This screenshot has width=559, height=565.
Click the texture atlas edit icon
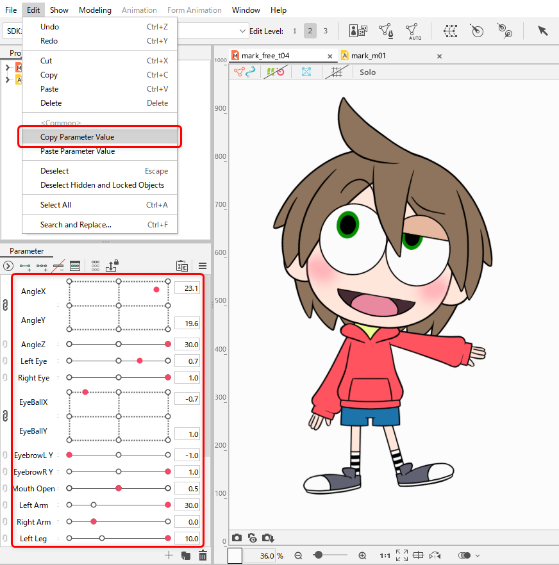tap(357, 31)
